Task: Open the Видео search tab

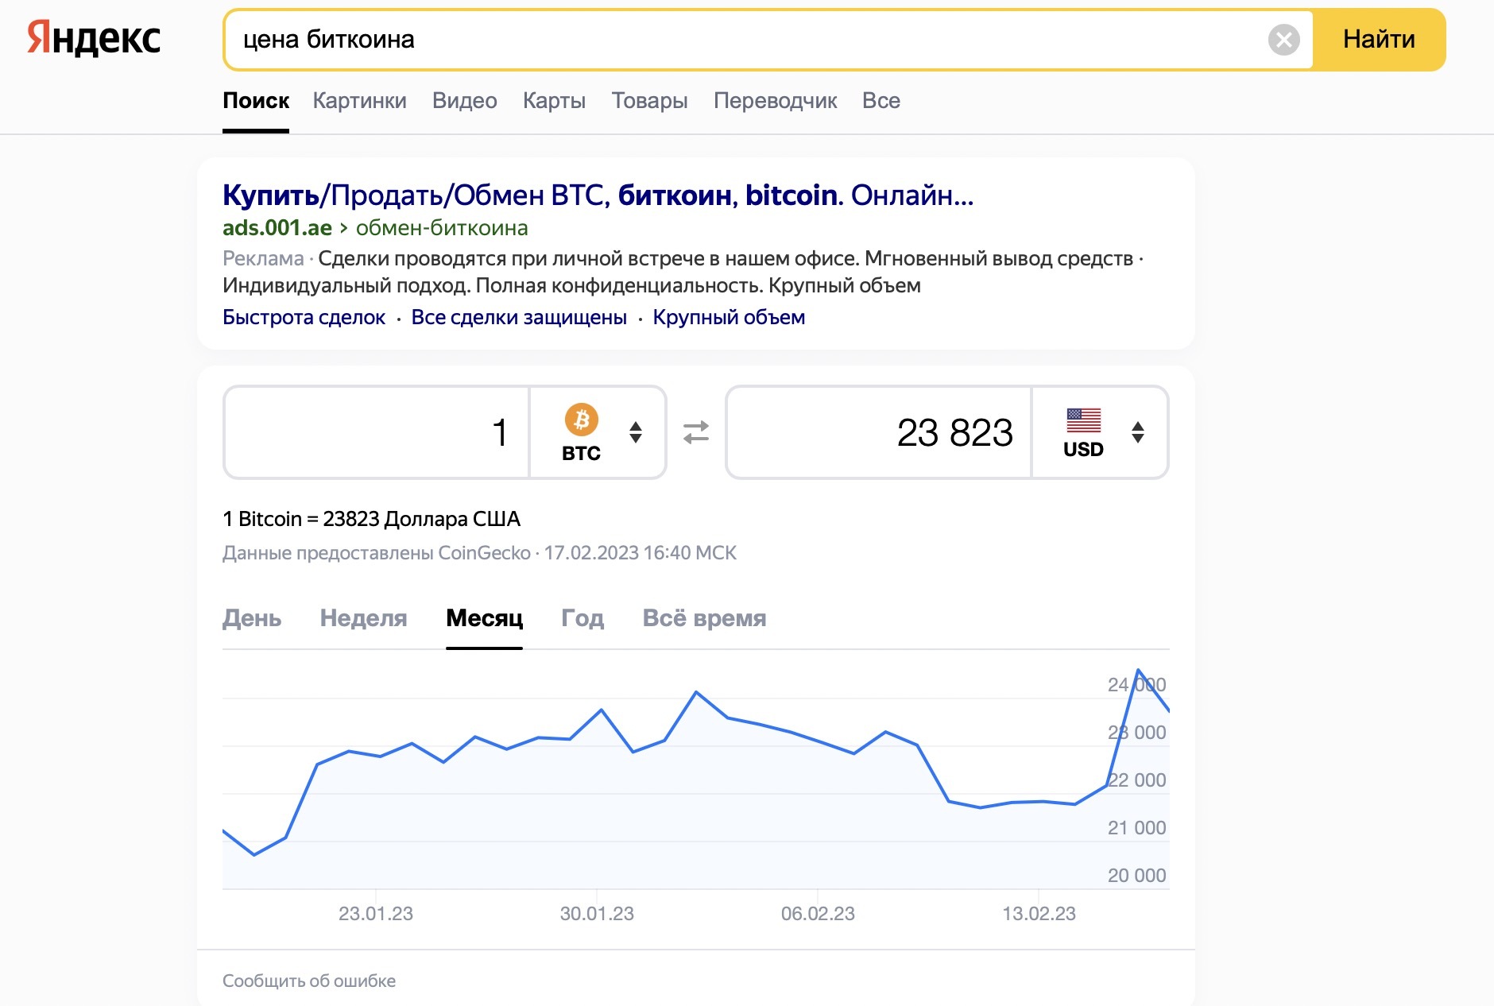Action: point(464,101)
